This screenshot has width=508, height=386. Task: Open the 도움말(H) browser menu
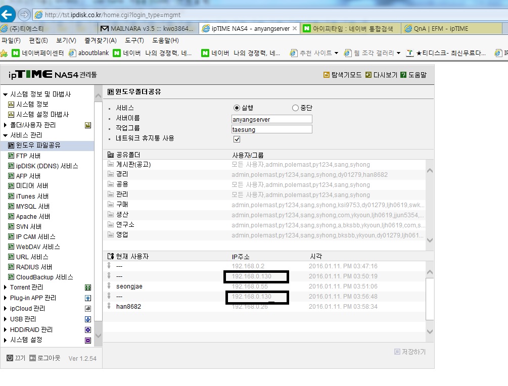click(x=166, y=40)
